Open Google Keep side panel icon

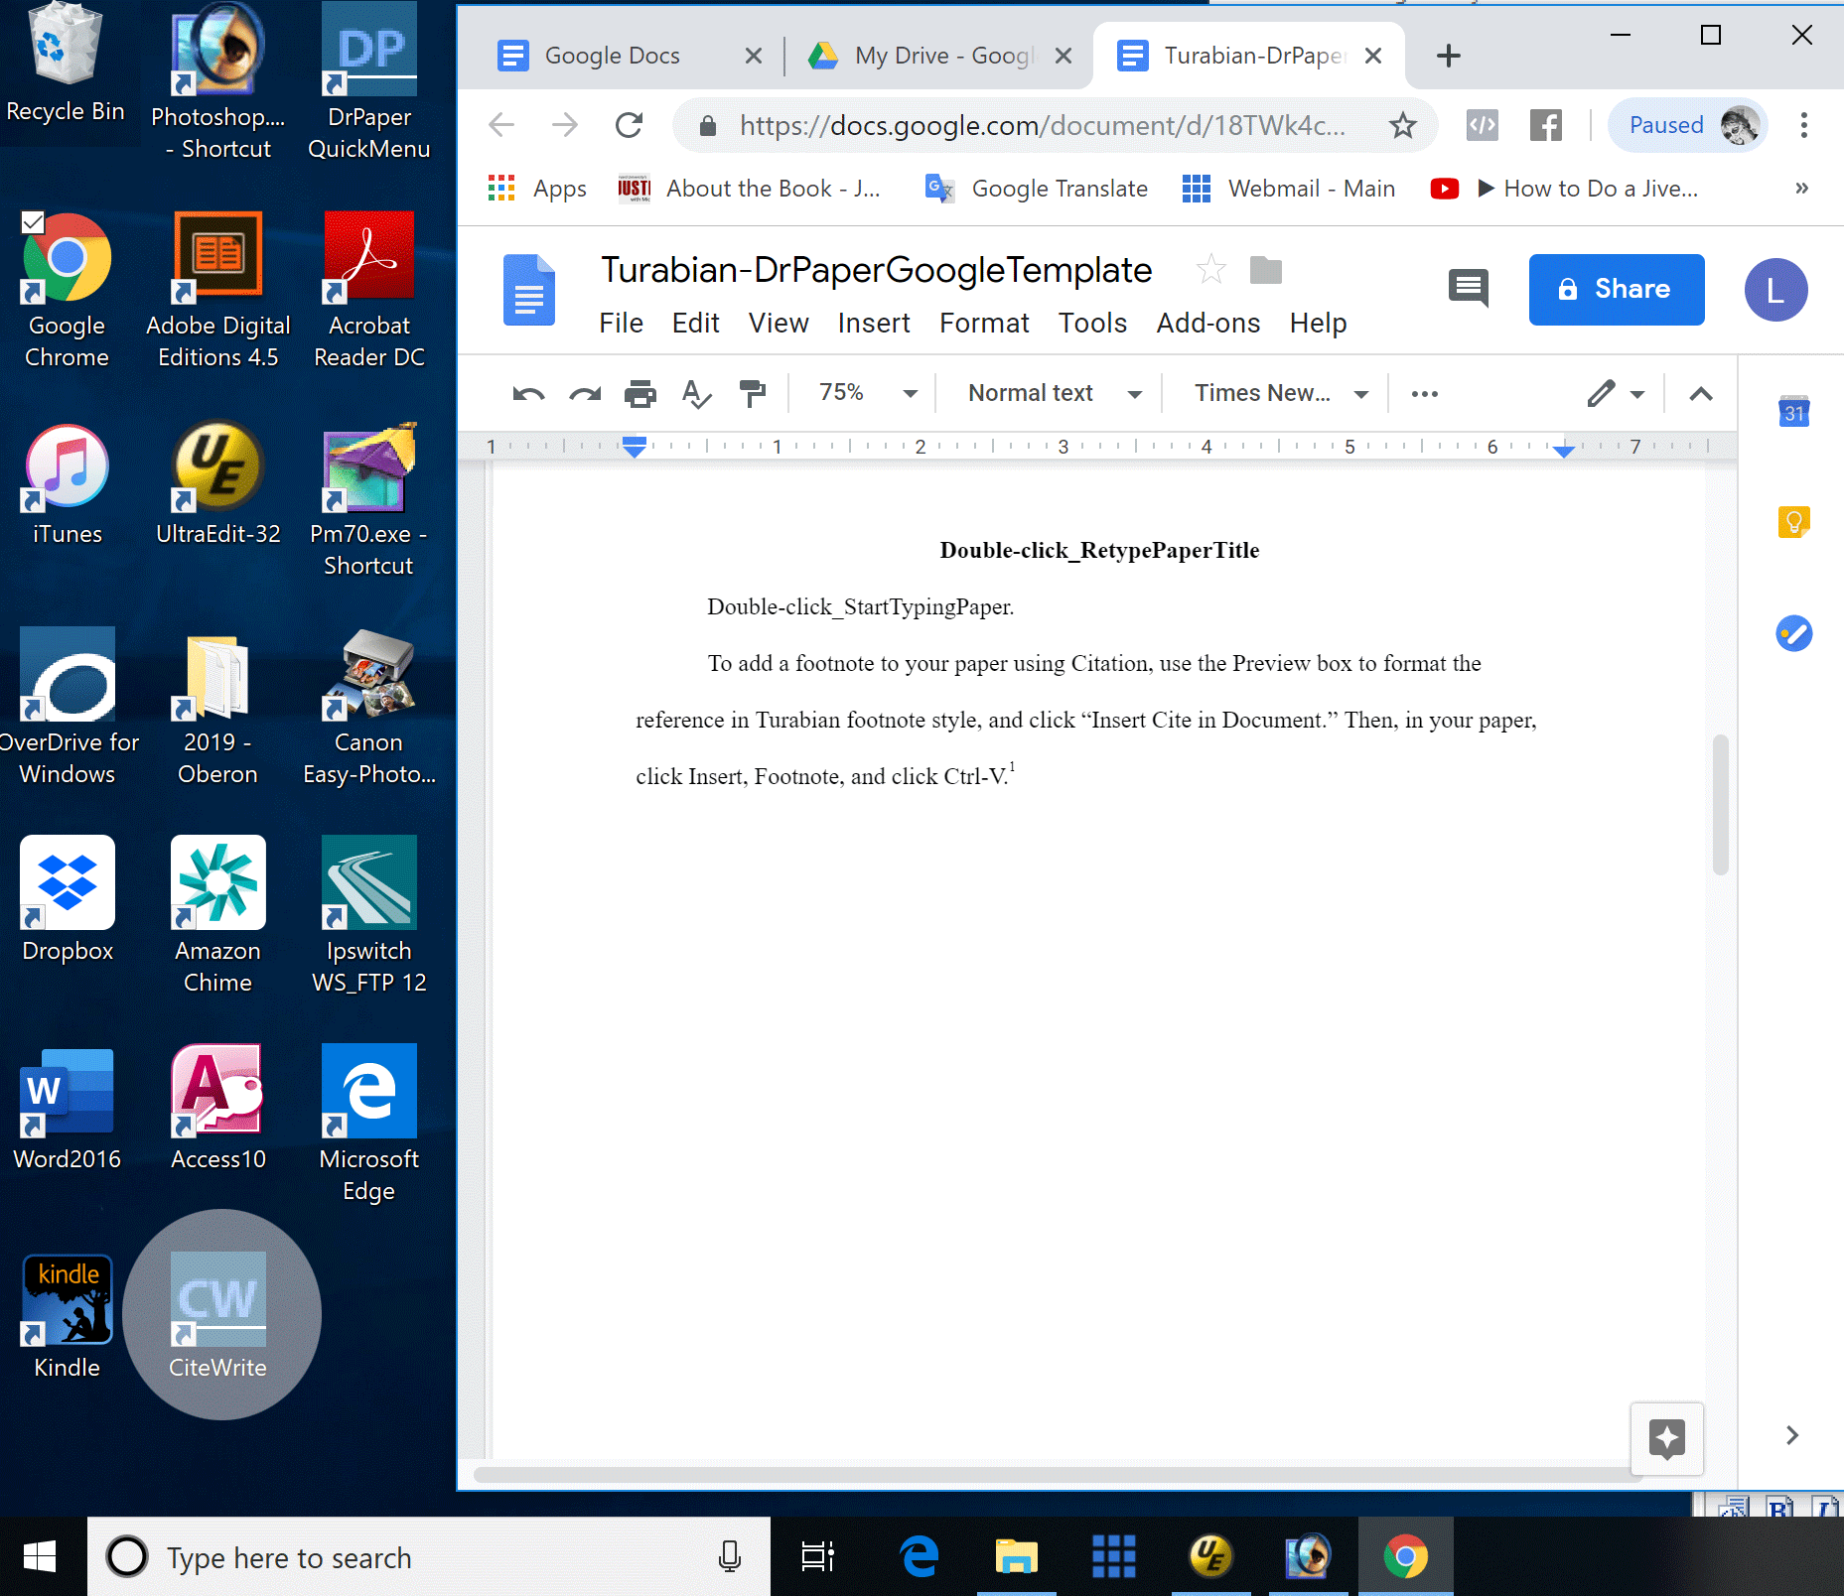1793,521
